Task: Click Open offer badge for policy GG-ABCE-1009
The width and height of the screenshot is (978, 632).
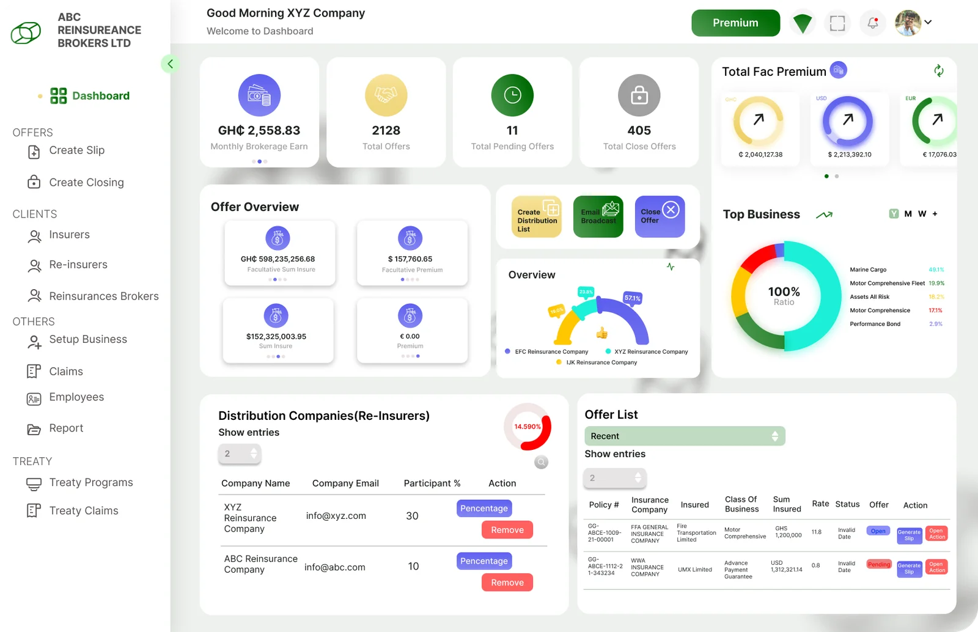Action: [878, 531]
